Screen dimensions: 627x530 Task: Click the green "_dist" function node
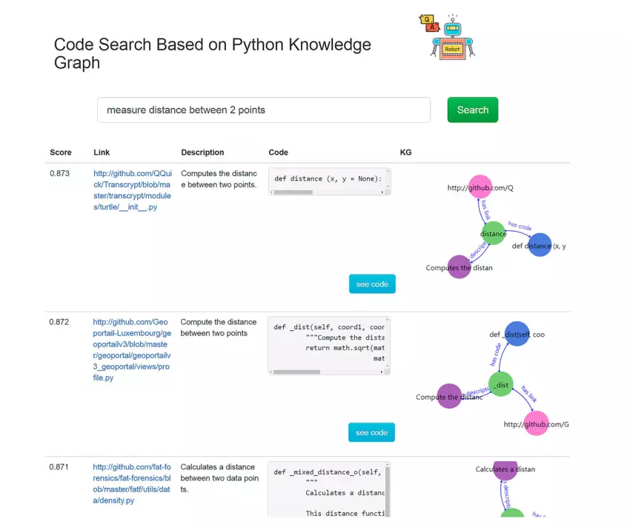pyautogui.click(x=501, y=385)
